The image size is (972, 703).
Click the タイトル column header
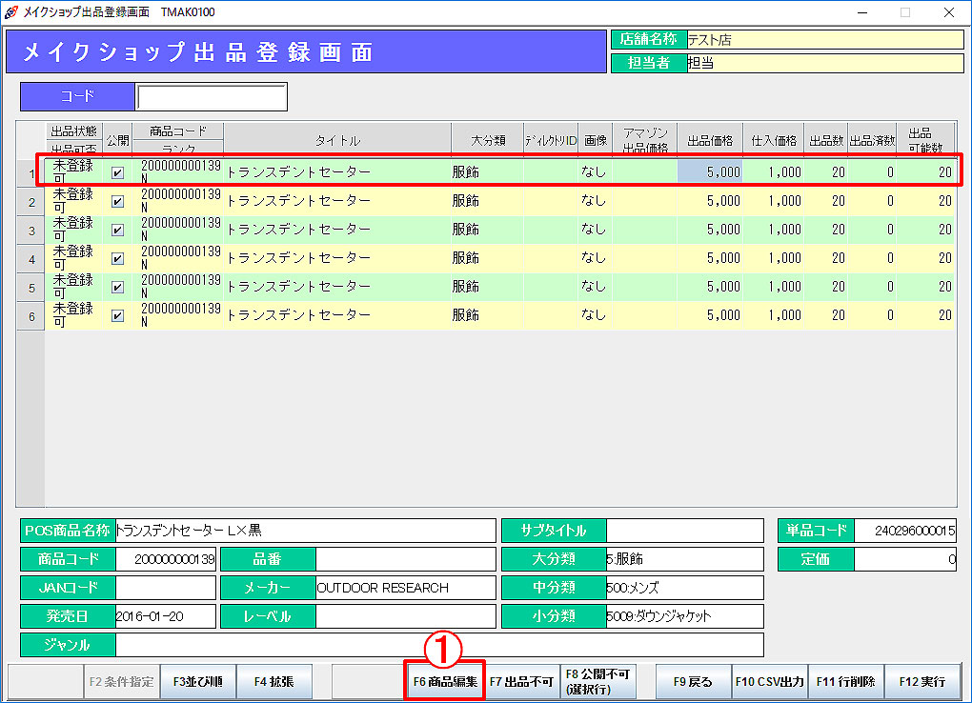click(x=337, y=141)
